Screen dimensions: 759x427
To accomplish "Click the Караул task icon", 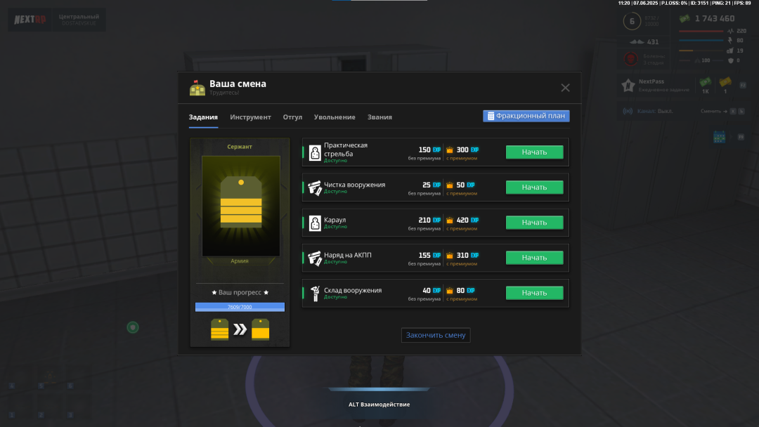I will coord(315,223).
